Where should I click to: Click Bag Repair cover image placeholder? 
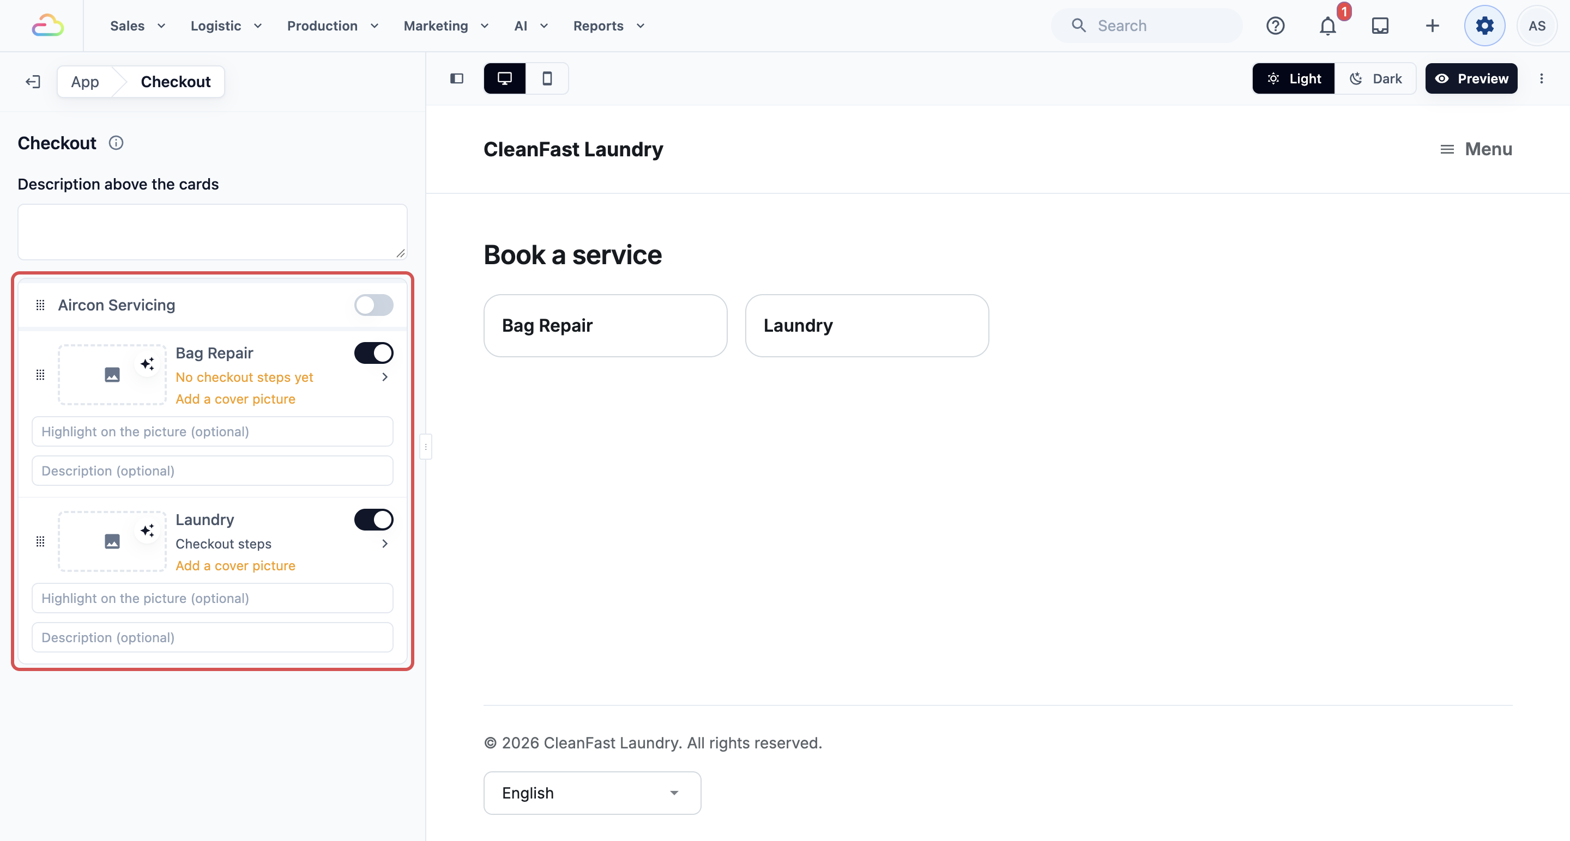click(x=112, y=375)
